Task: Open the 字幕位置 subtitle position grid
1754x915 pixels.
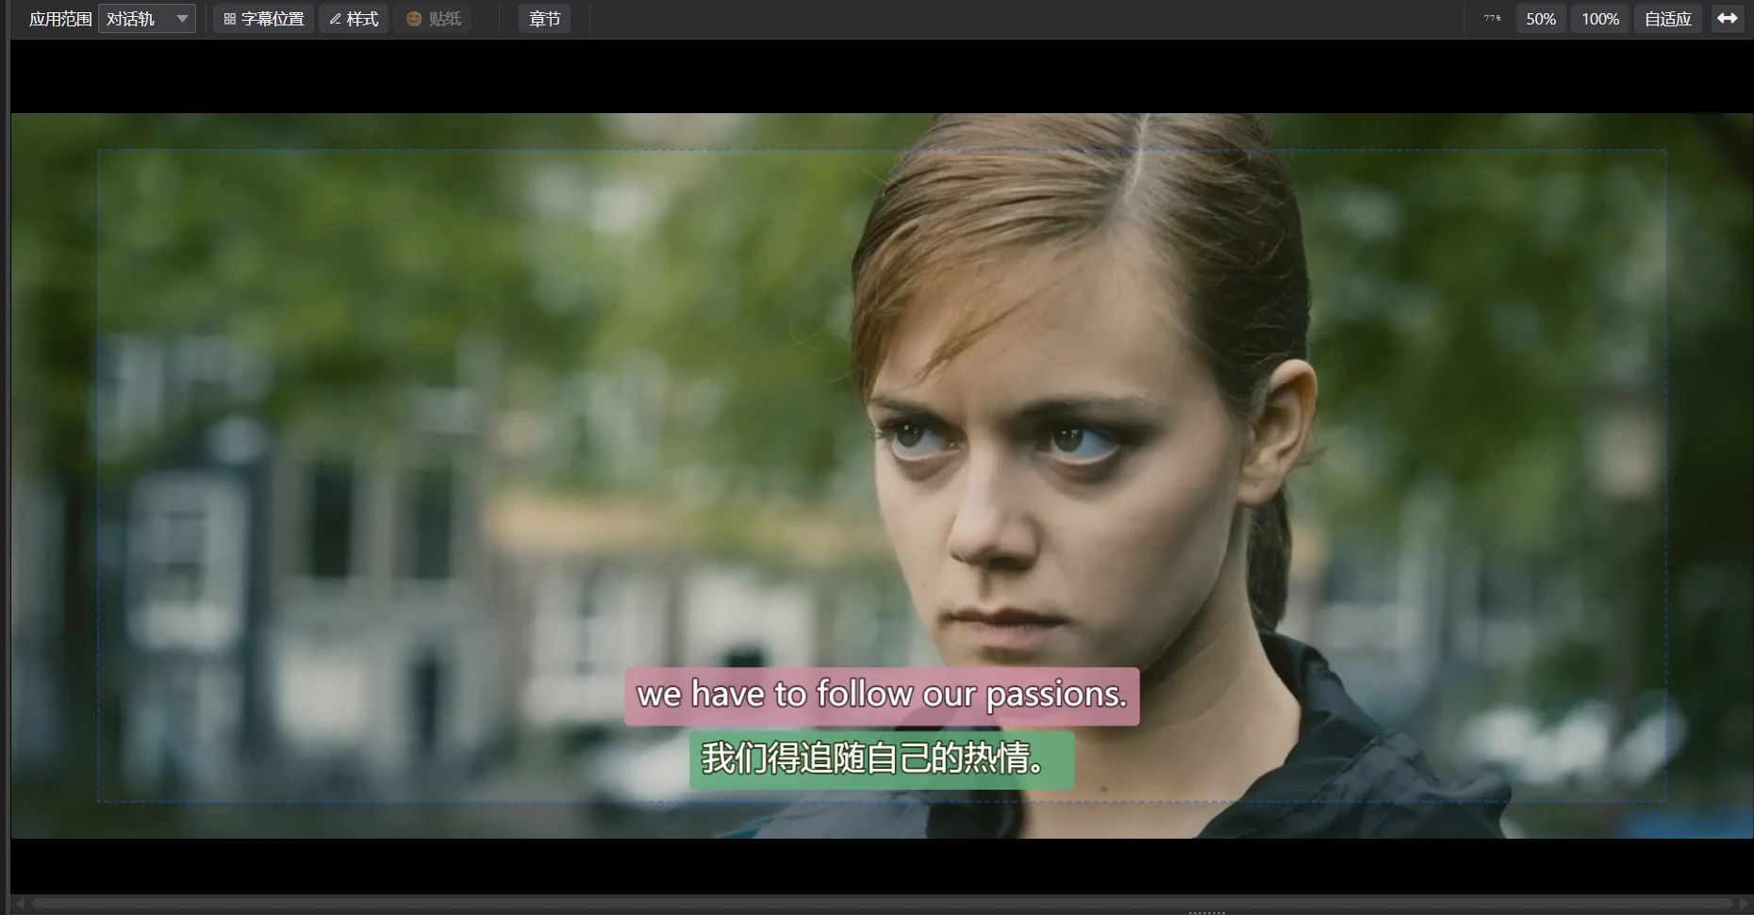Action: tap(263, 19)
